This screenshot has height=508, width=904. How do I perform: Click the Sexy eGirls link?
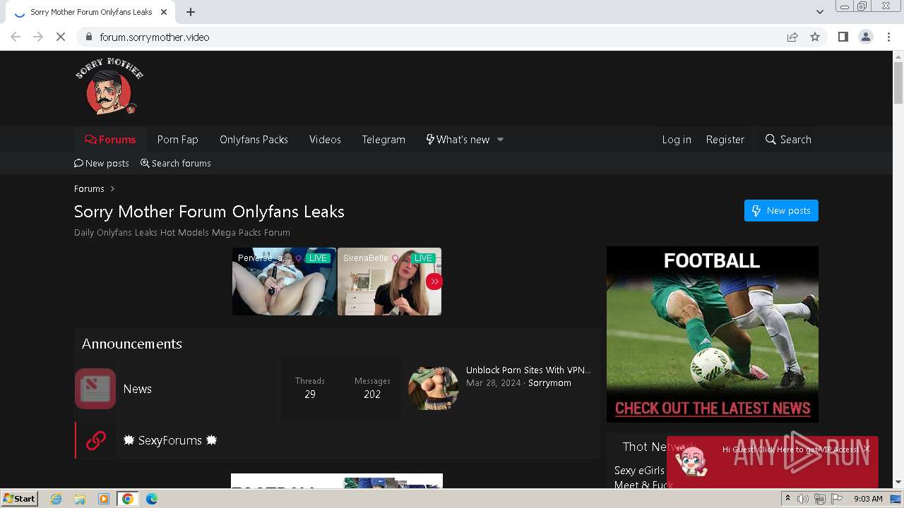coord(639,471)
